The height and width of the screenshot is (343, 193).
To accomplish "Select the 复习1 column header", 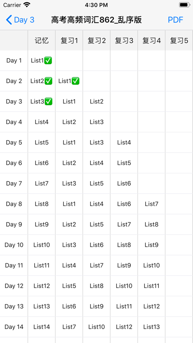I will pos(69,40).
